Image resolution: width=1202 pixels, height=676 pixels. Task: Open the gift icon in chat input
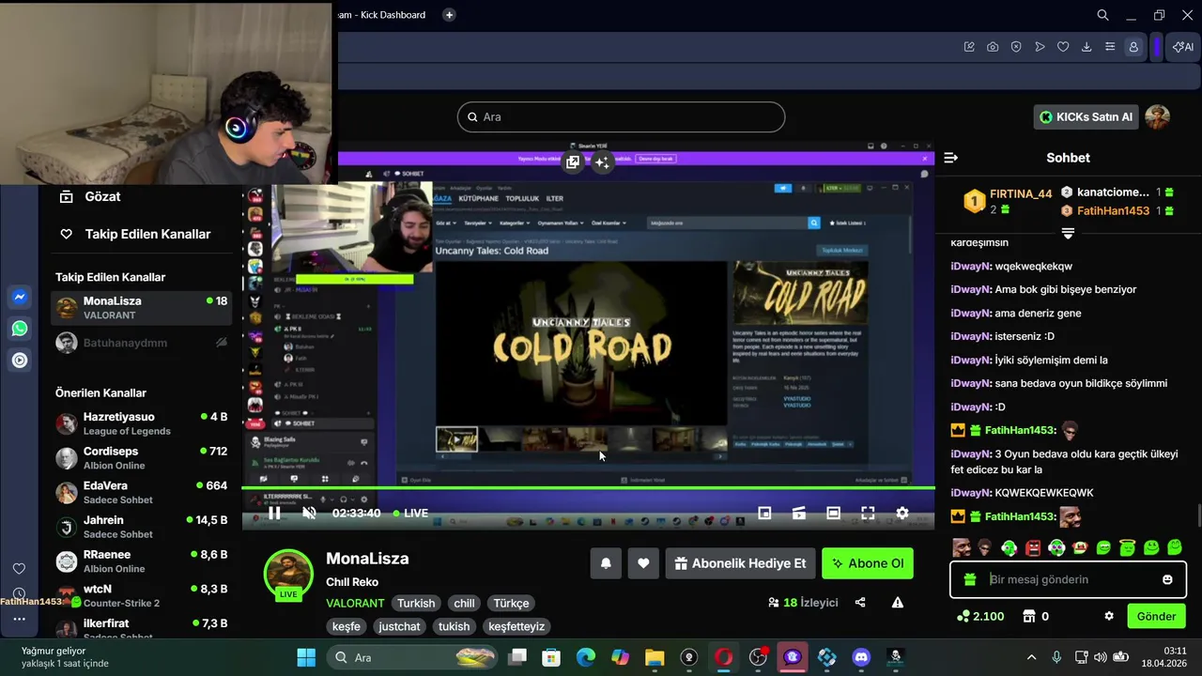(969, 579)
